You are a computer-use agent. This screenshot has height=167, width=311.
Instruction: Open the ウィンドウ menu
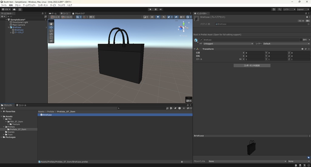(61, 5)
